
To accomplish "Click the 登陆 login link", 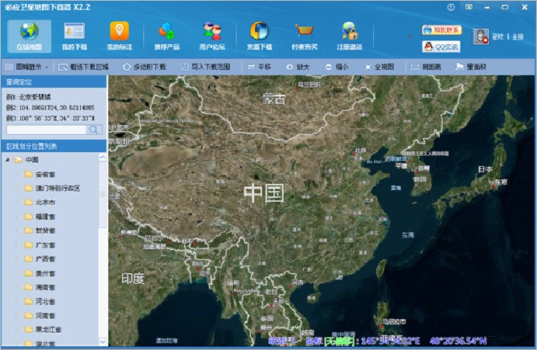I will (497, 36).
